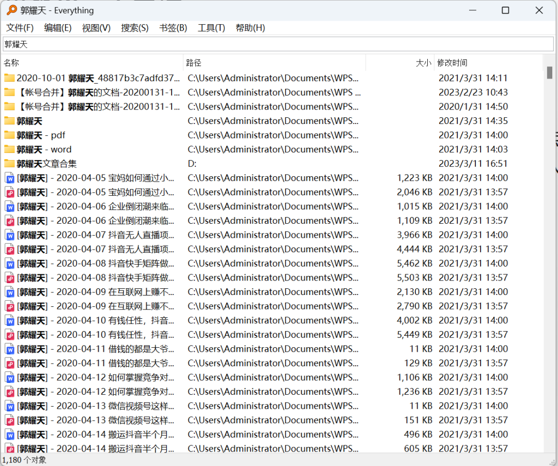
Task: Select the PDF icon of the 5,503 KB file
Action: tap(9, 278)
